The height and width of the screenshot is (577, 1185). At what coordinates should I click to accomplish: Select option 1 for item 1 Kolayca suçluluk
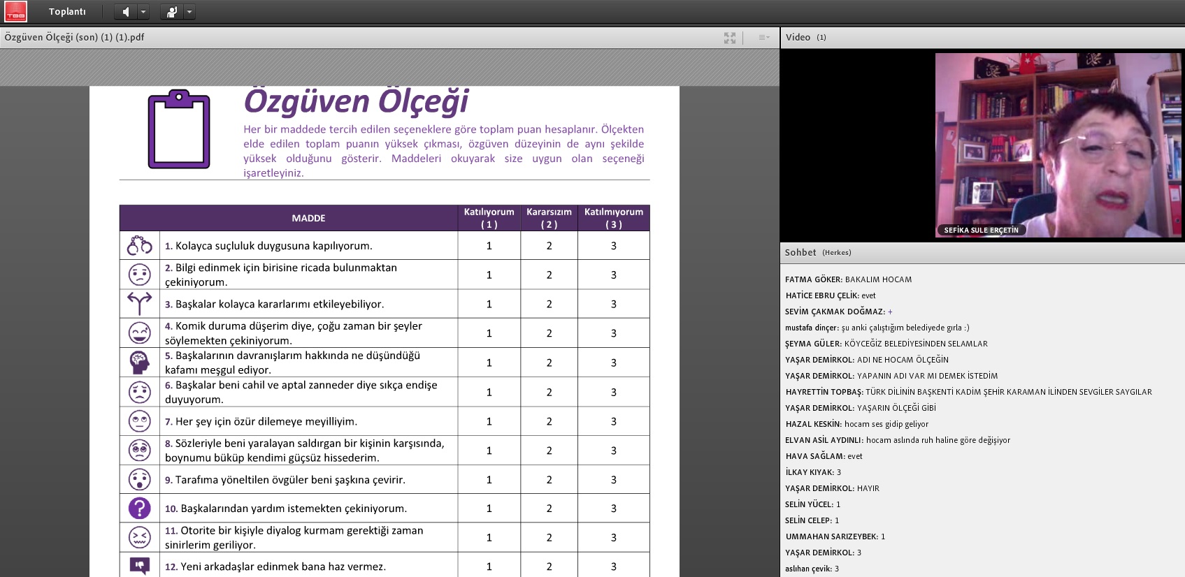tap(489, 246)
